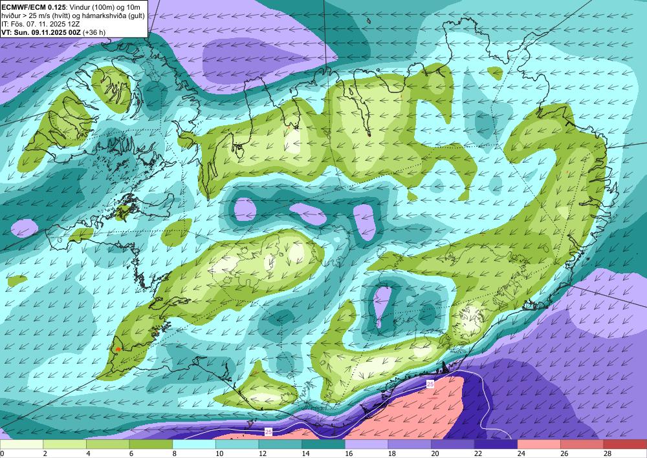This screenshot has height=458, width=647.
Task: Click the legend tick label '6'
Action: pyautogui.click(x=131, y=453)
